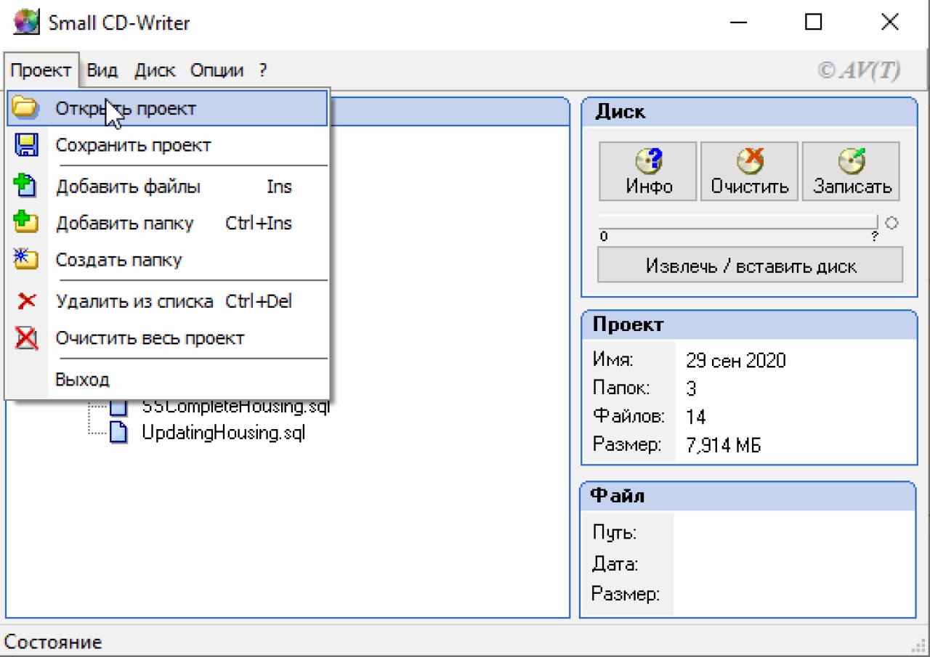Viewport: 930px width, 657px height.
Task: Click the Дата: label in Файл panel
Action: click(615, 563)
